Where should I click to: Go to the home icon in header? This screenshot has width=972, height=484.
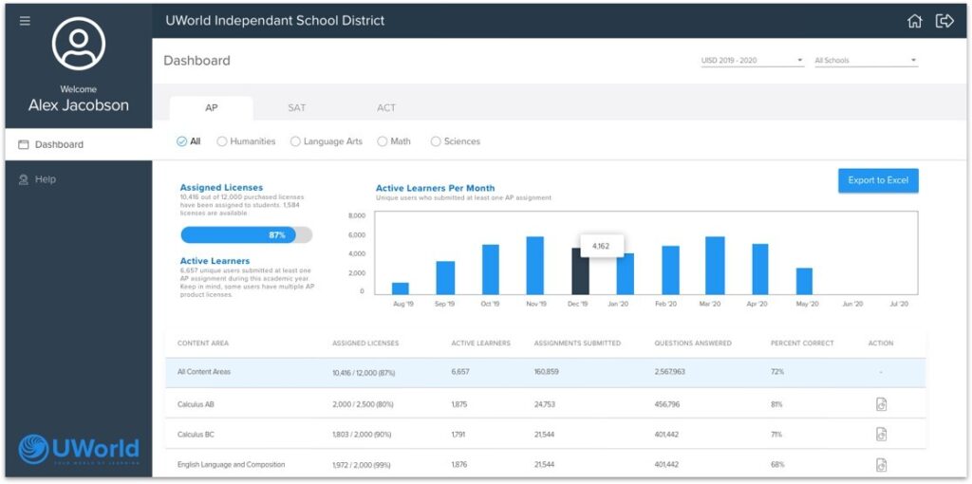point(914,21)
